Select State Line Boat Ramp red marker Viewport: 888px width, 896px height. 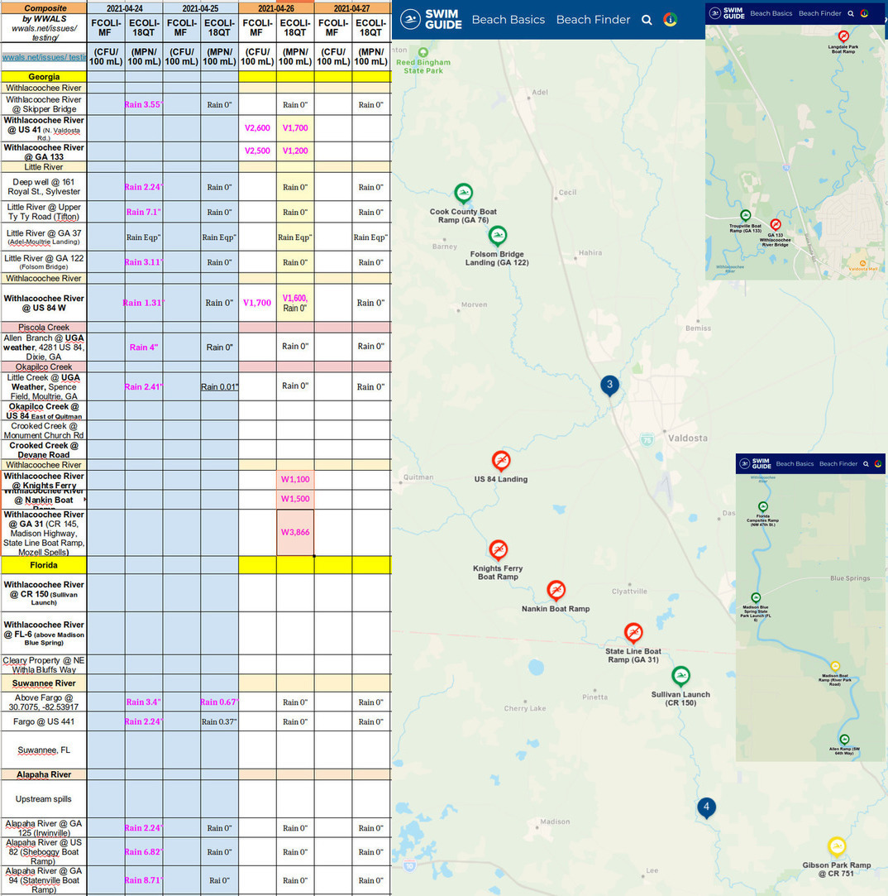pyautogui.click(x=633, y=634)
